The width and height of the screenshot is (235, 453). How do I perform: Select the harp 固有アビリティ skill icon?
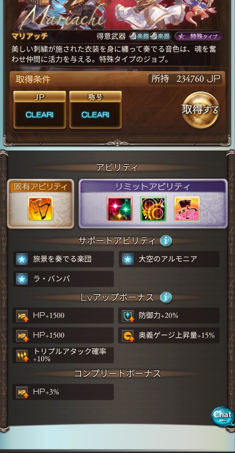(x=40, y=209)
